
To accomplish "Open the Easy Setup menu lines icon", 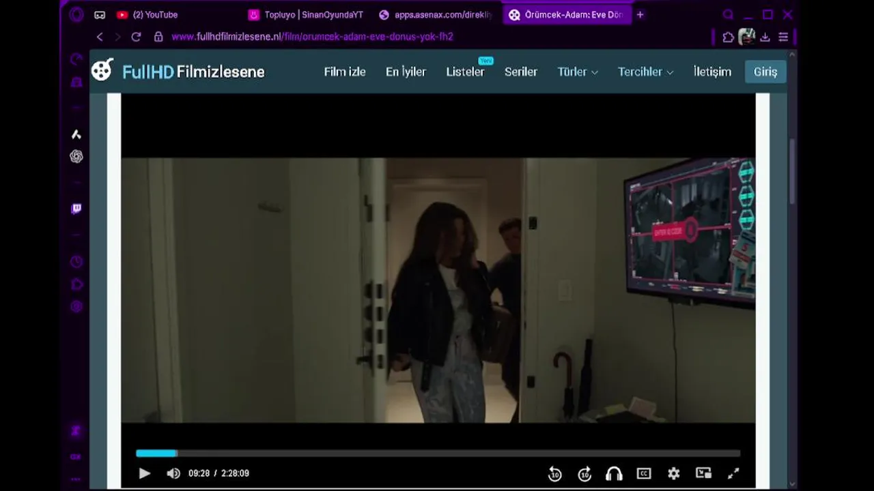I will 783,37.
